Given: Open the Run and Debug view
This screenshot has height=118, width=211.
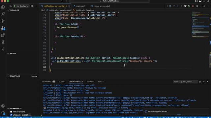Looking at the screenshot, I should [3, 28].
